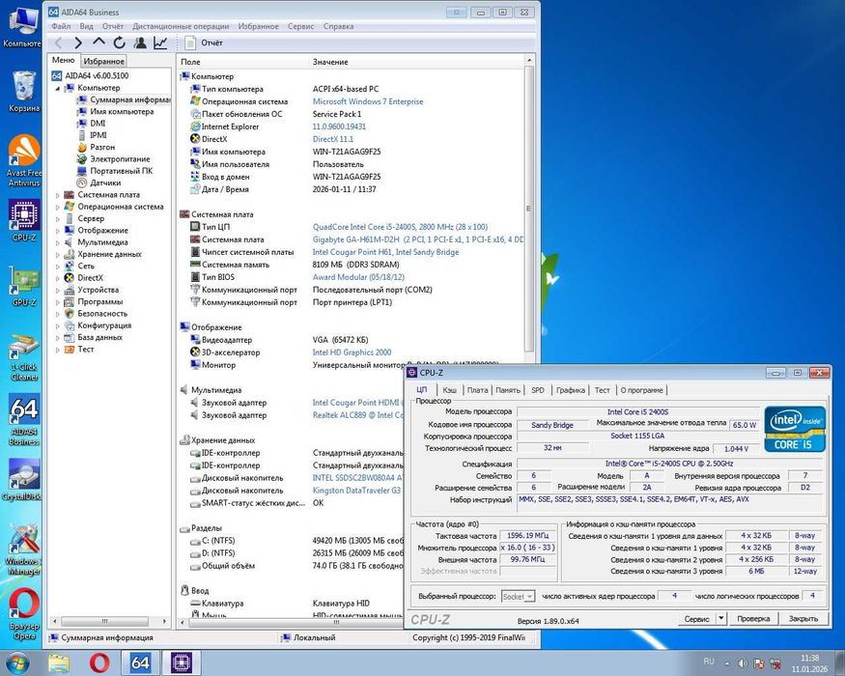Open the GPU-Z desktop shortcut
This screenshot has height=676, width=845.
point(24,286)
